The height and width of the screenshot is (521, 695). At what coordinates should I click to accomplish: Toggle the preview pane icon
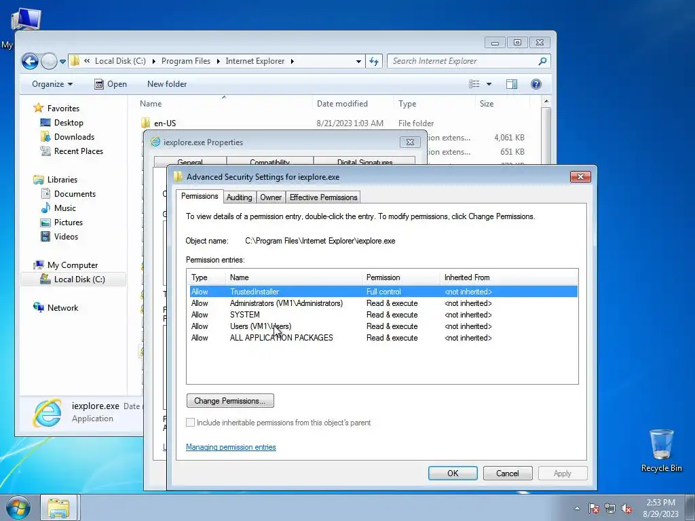coord(512,84)
